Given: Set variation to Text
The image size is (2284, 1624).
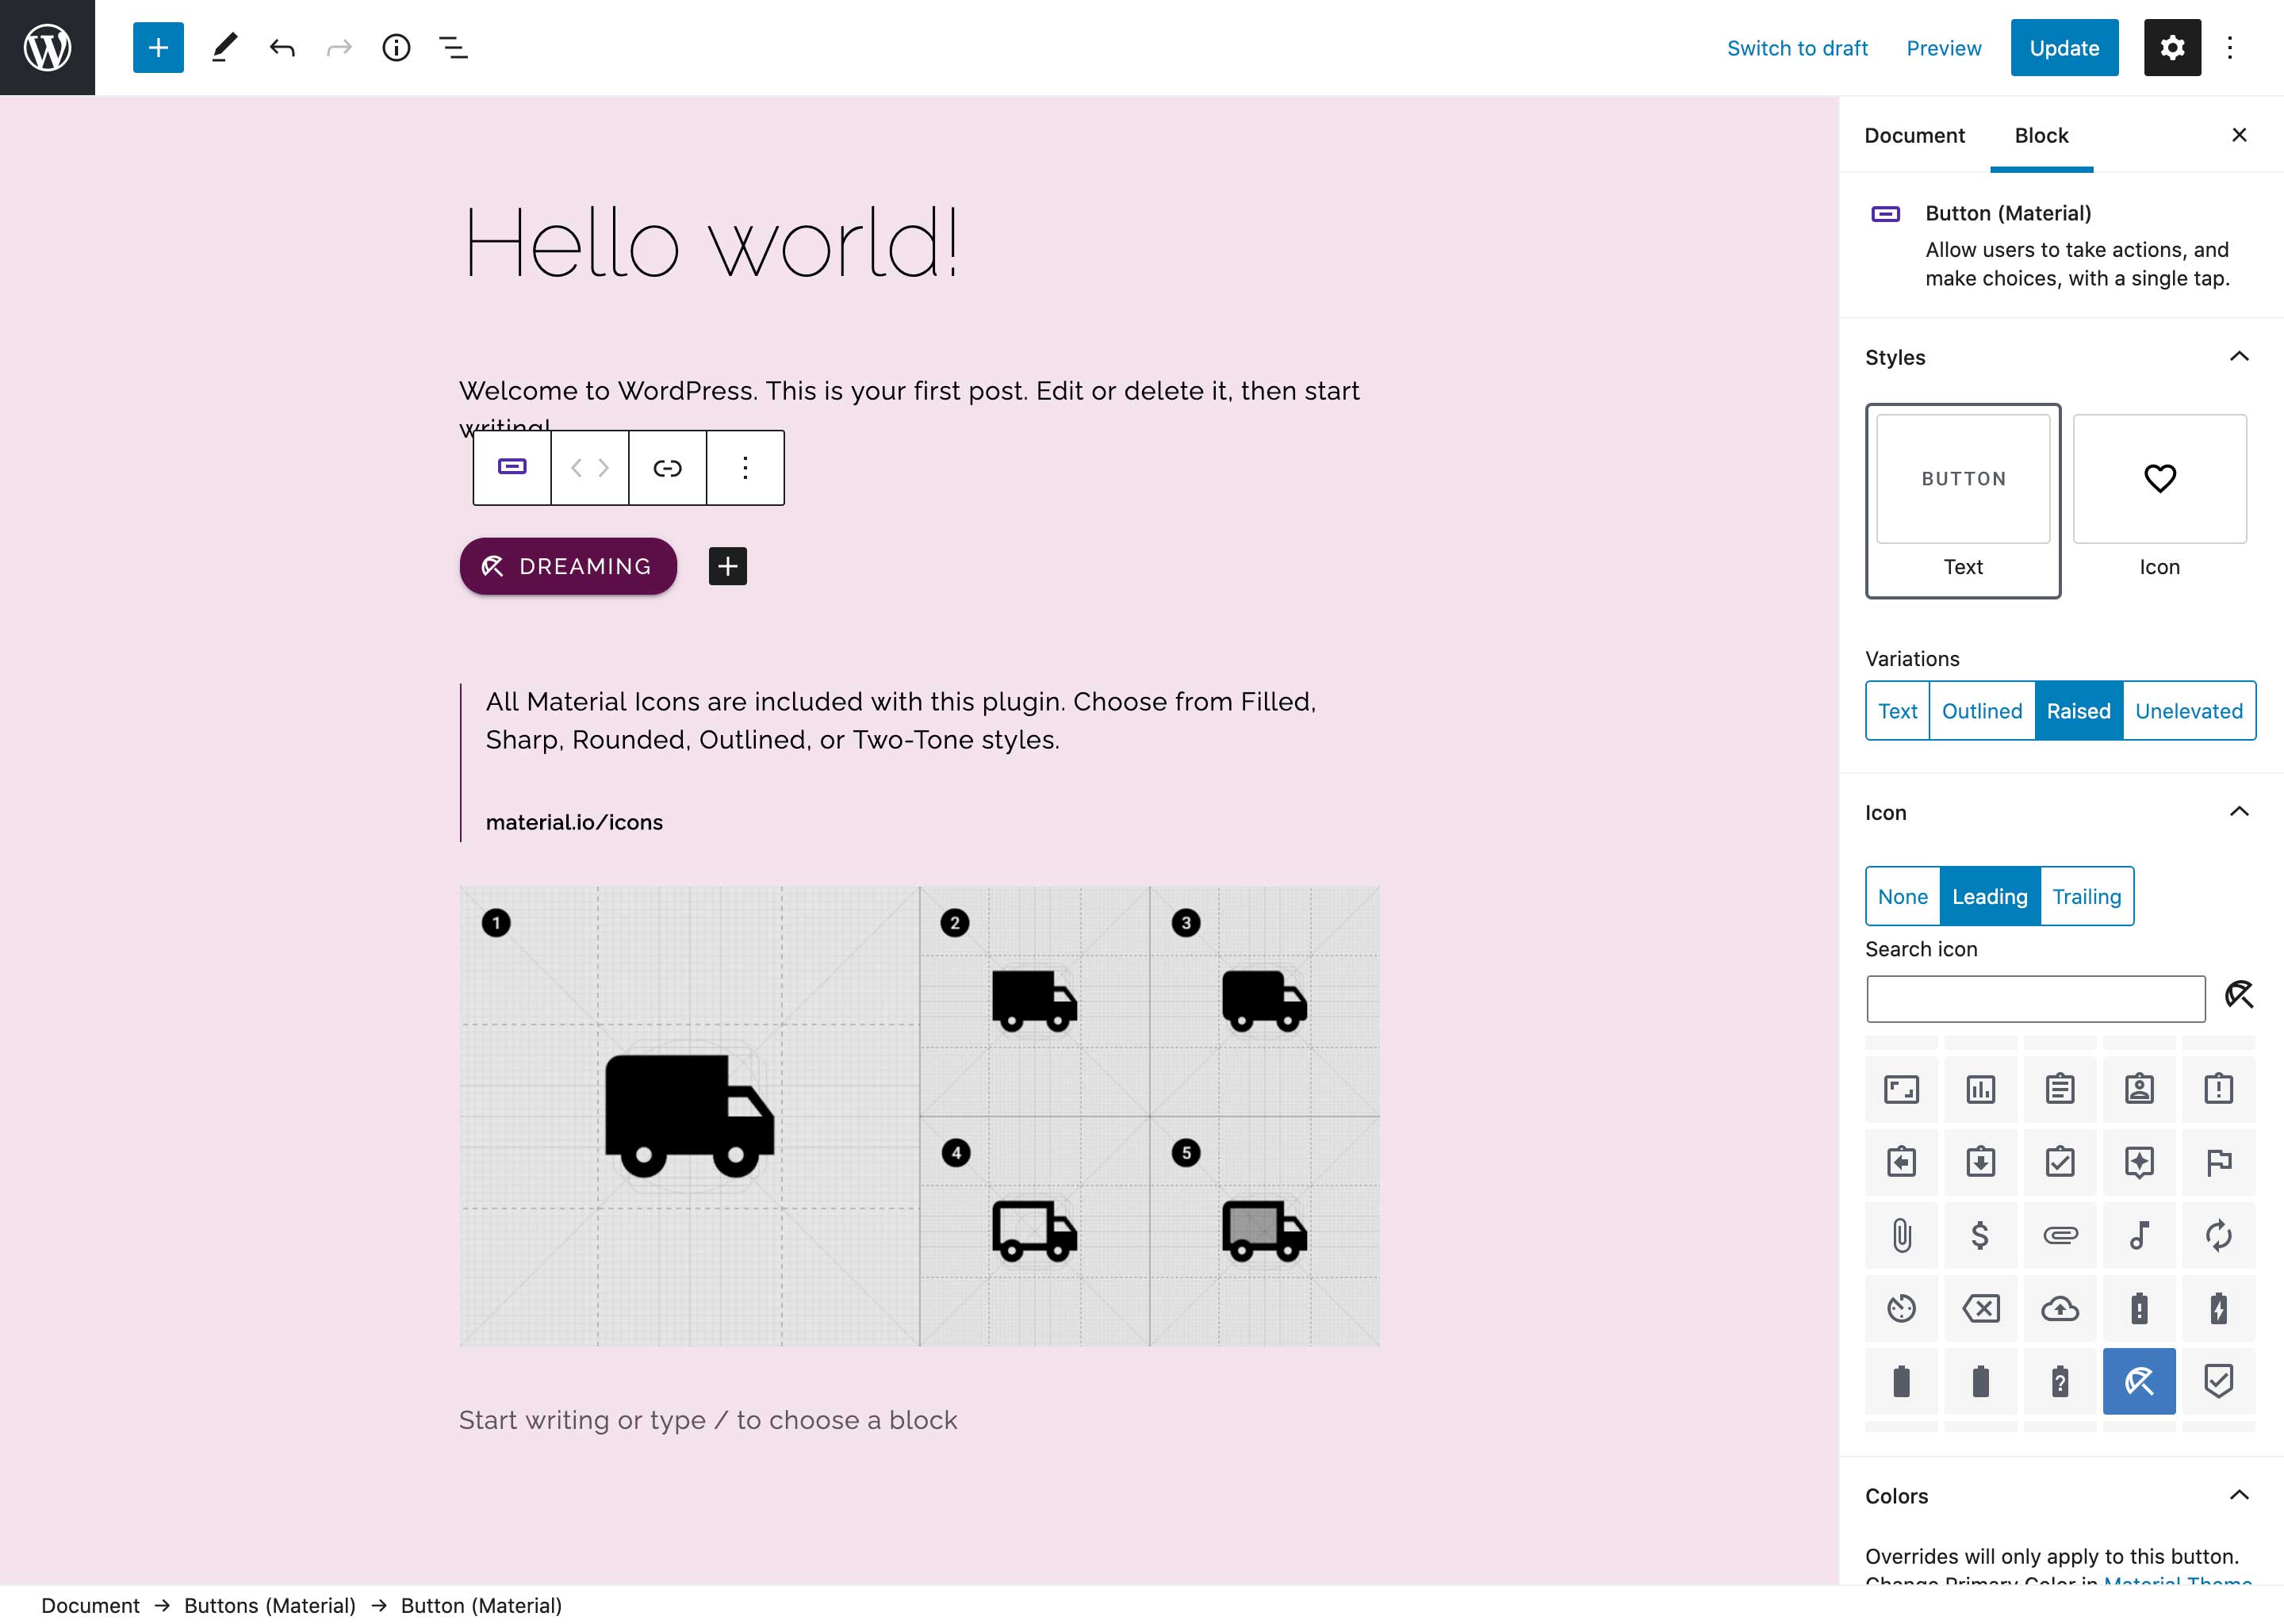Looking at the screenshot, I should tap(1897, 711).
